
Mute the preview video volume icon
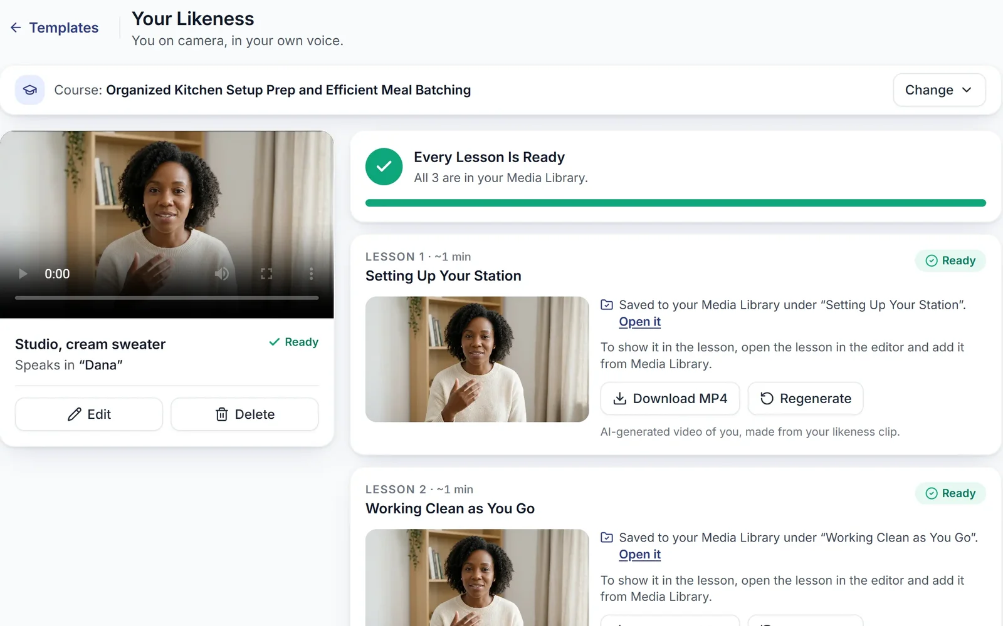[x=222, y=274]
